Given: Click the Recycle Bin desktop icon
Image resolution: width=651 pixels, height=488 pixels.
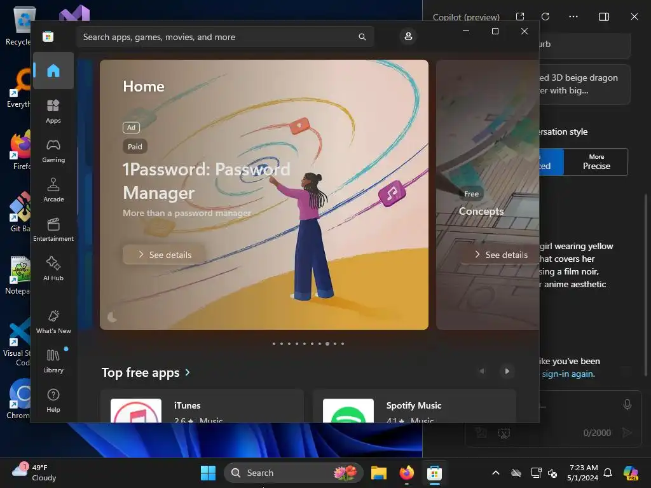Looking at the screenshot, I should click(19, 25).
